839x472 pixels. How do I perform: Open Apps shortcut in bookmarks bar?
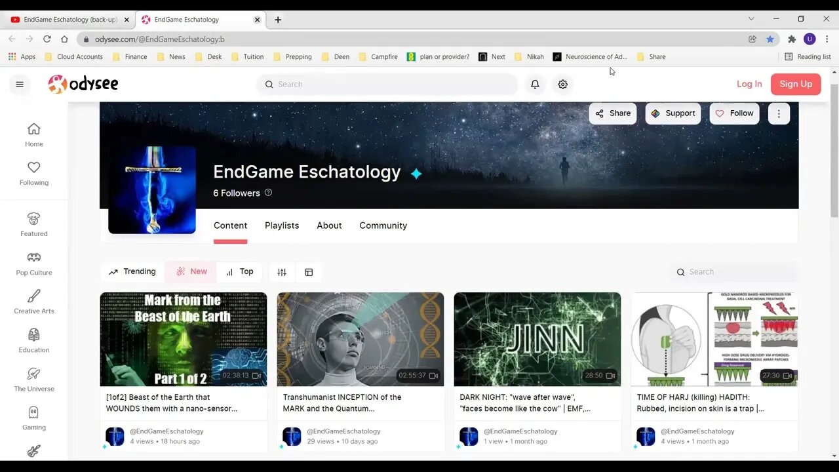(22, 57)
